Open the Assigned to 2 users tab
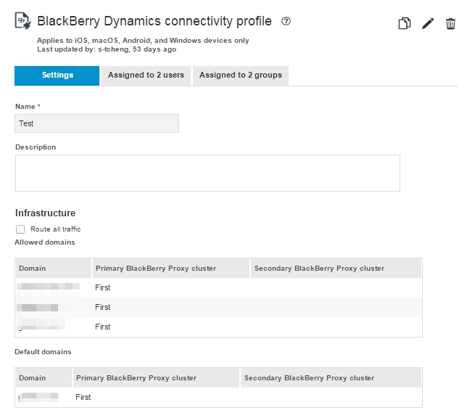The image size is (467, 413). pyautogui.click(x=146, y=75)
